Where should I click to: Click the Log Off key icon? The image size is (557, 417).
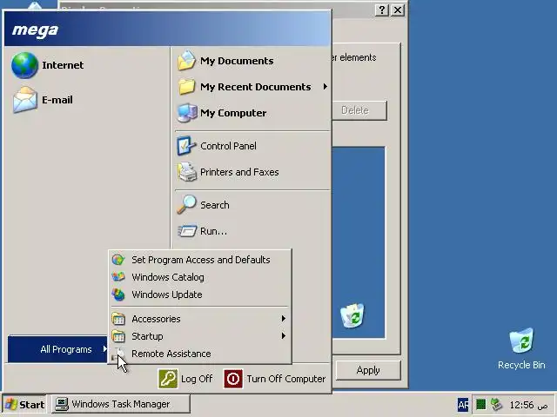click(168, 379)
